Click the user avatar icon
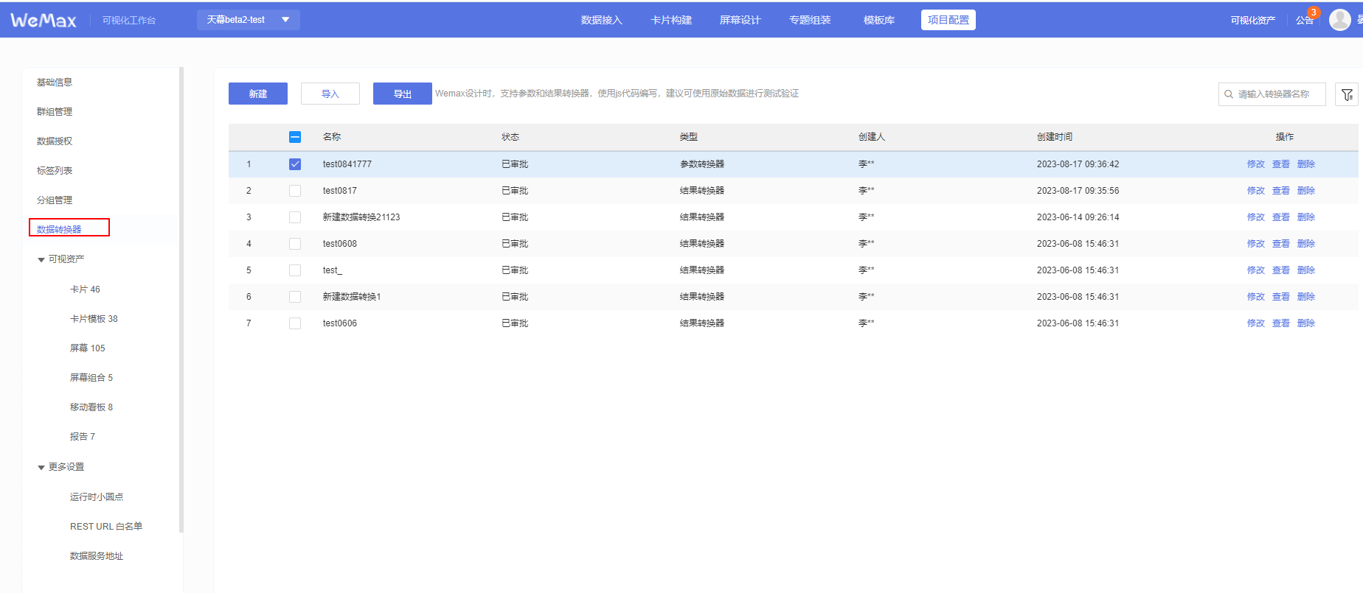This screenshot has height=593, width=1363. coord(1339,20)
